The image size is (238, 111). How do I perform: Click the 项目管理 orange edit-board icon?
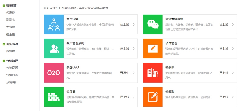(153, 48)
